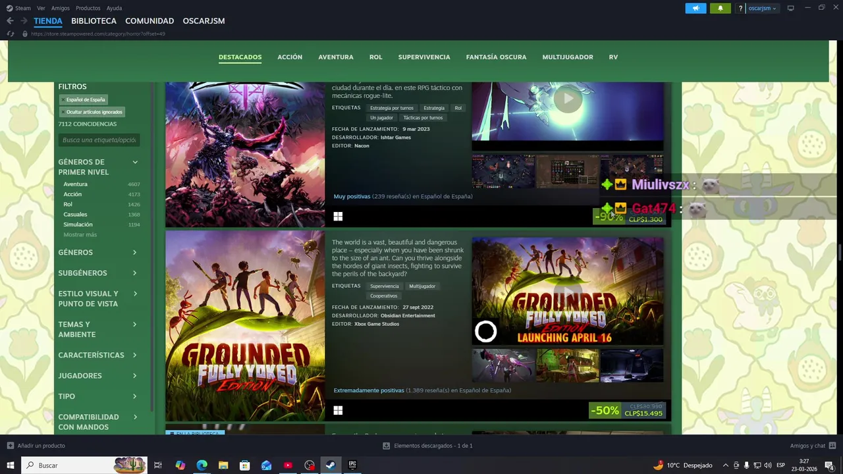Screen dimensions: 843x474
Task: Open Steam news announcements megaphone icon
Action: point(695,8)
